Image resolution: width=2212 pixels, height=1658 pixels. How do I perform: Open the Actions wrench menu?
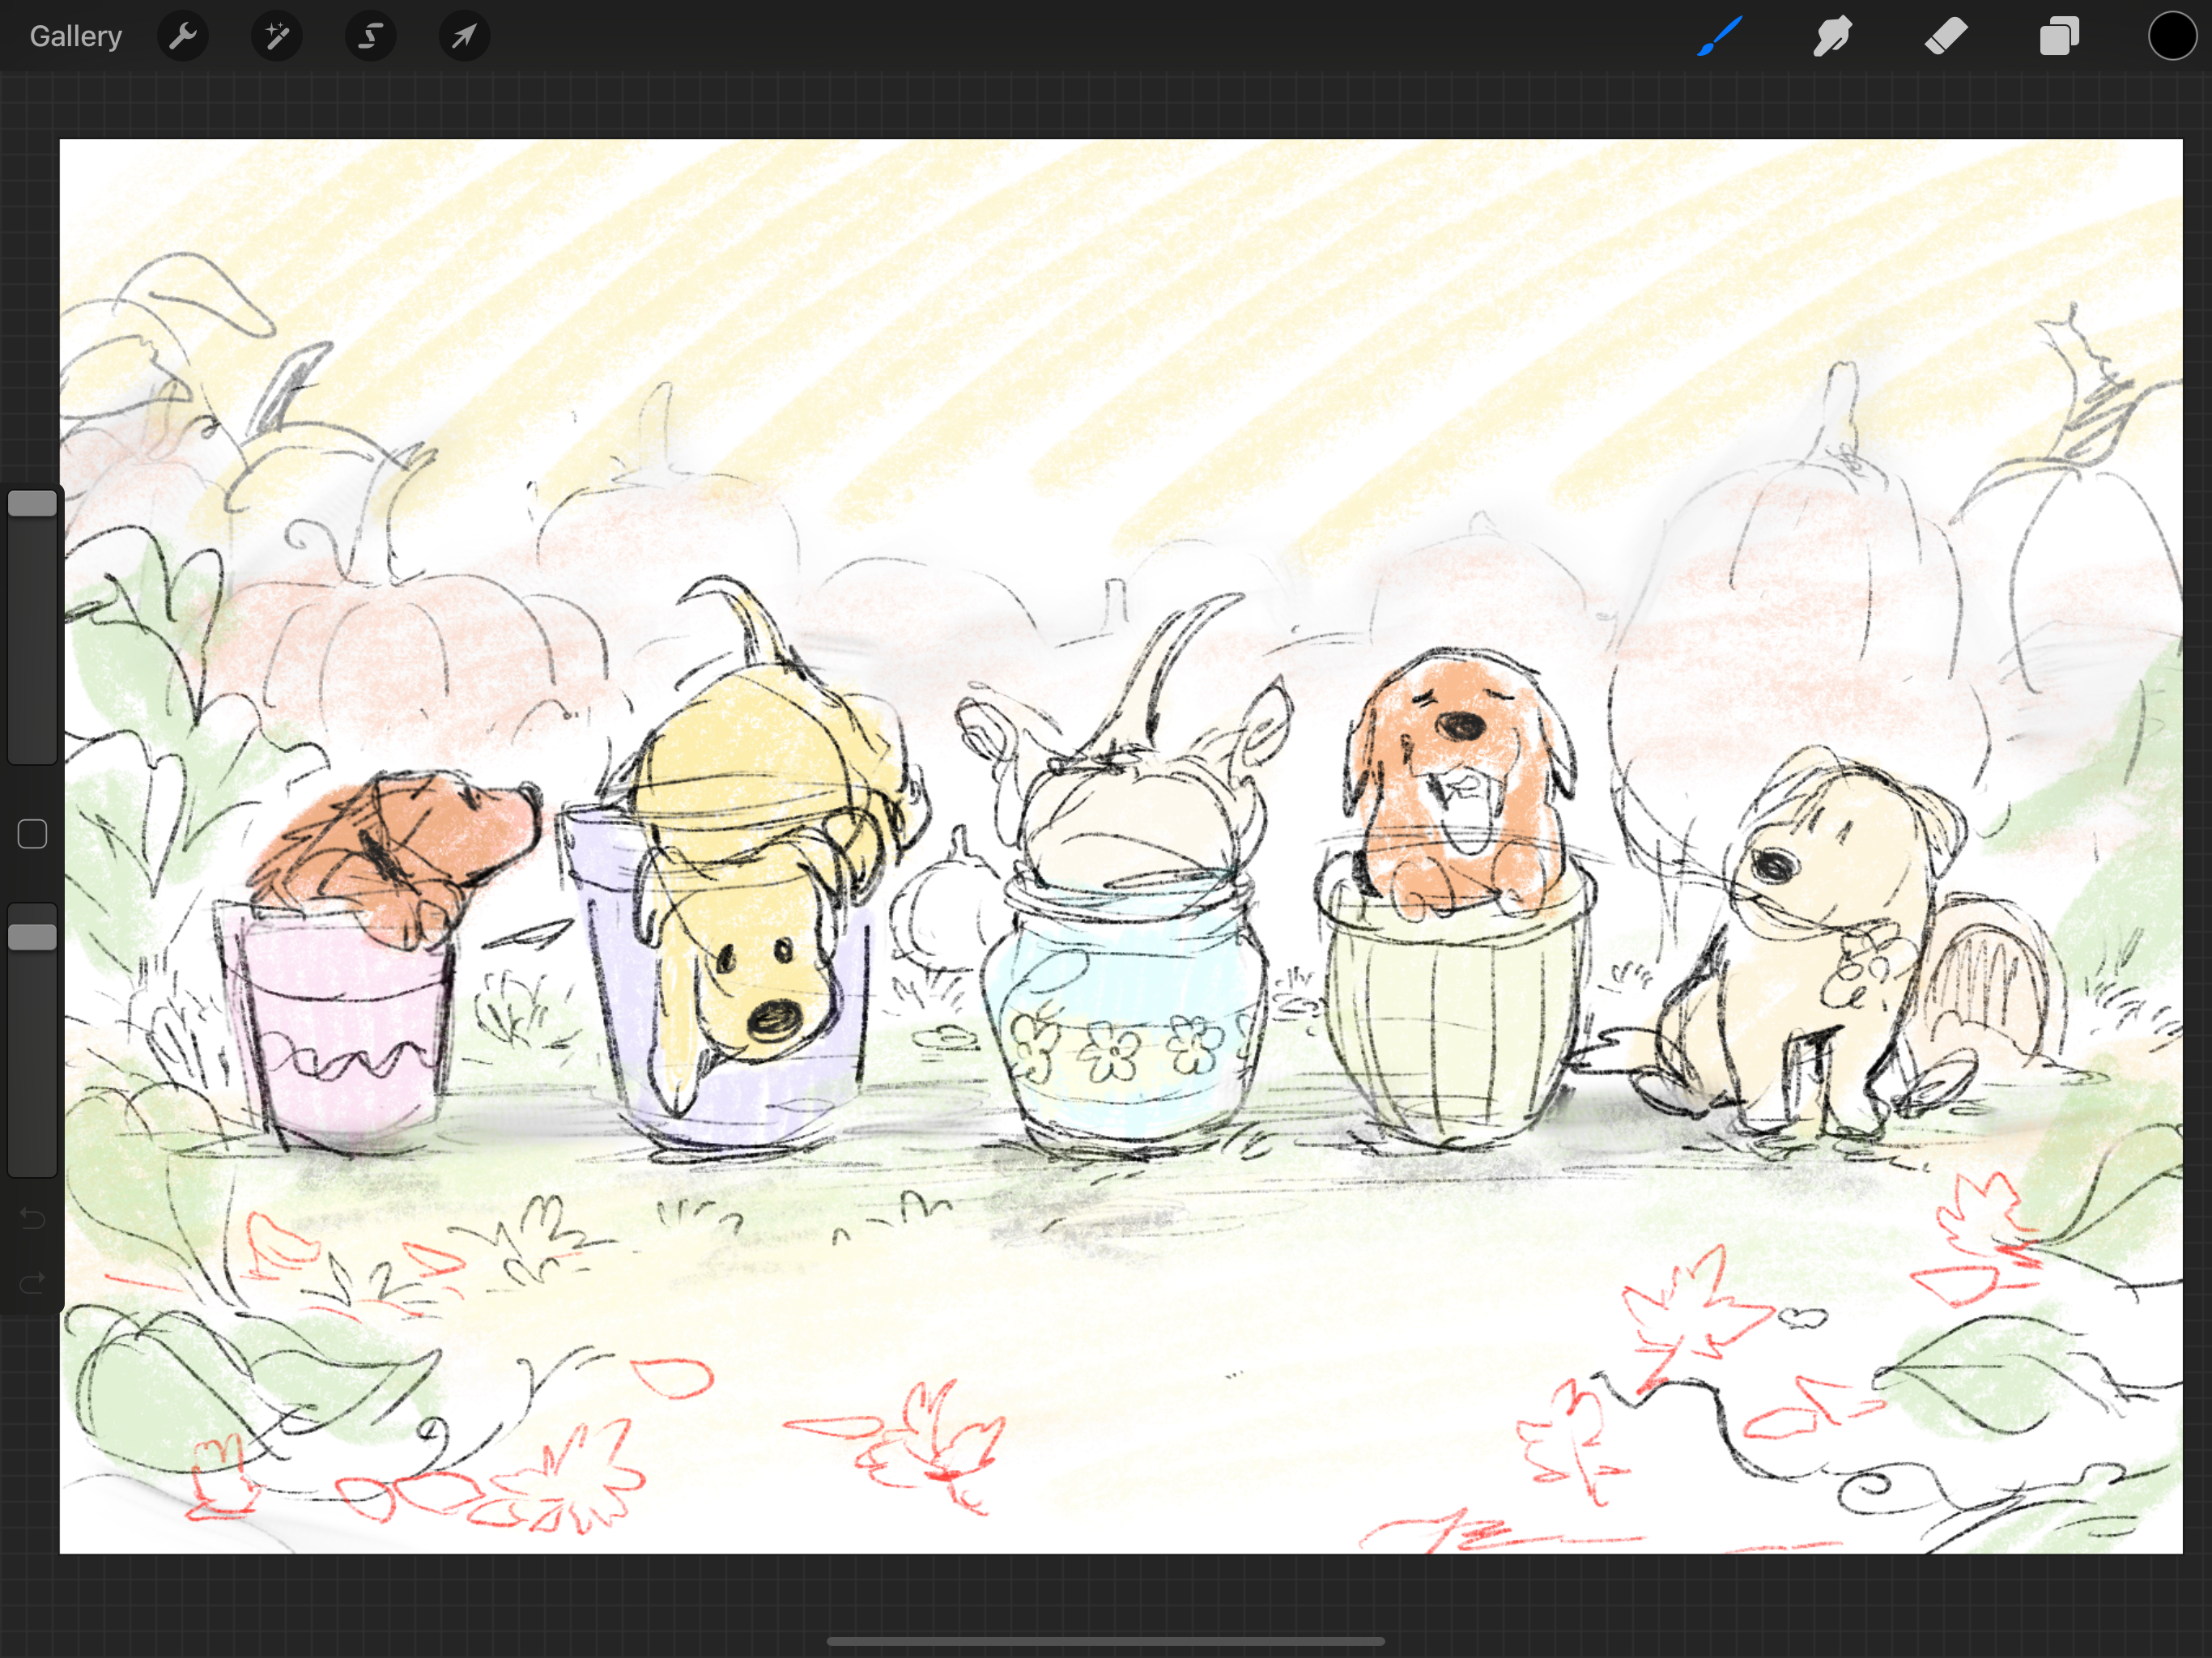point(183,37)
